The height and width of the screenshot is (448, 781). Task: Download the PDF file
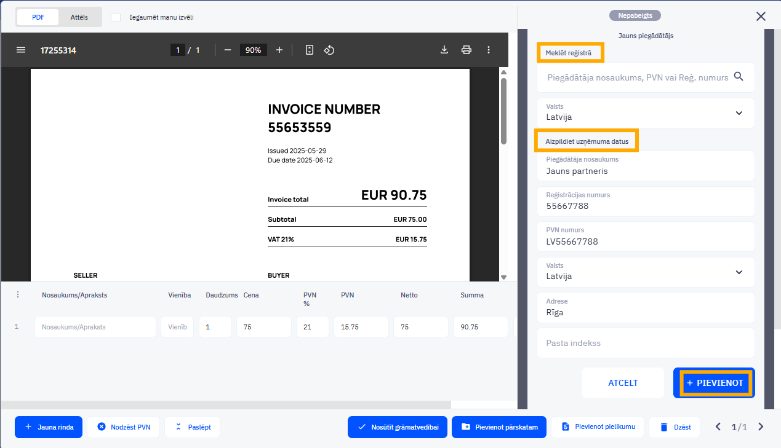[444, 50]
